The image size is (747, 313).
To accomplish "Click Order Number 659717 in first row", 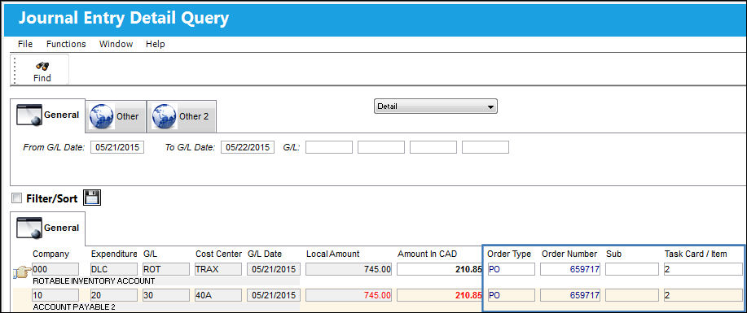I will pyautogui.click(x=571, y=269).
